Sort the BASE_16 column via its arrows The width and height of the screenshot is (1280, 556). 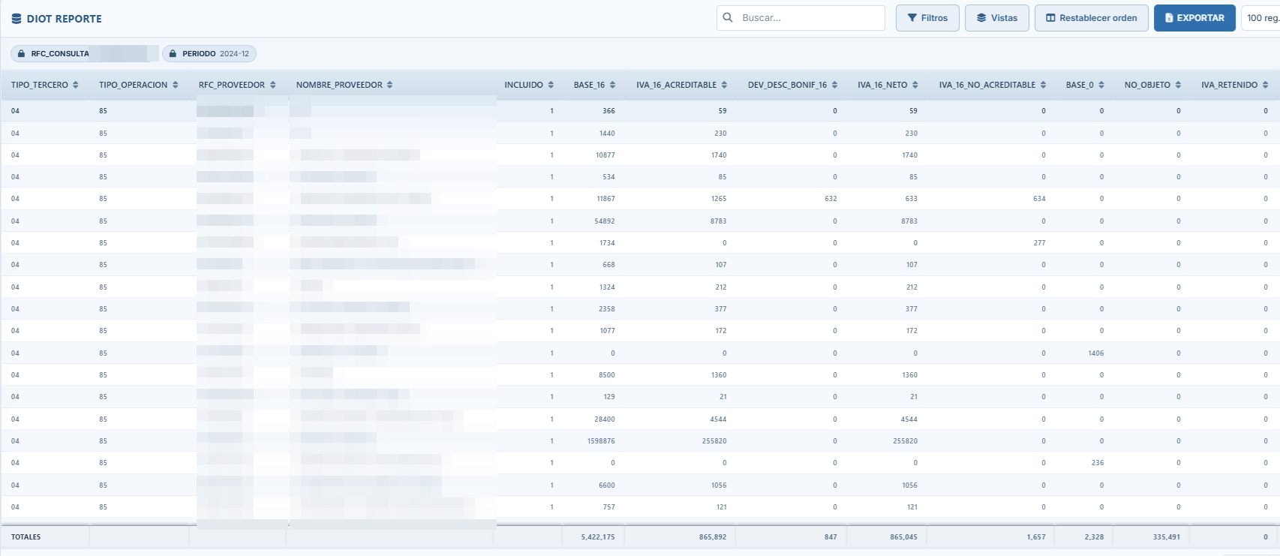612,85
